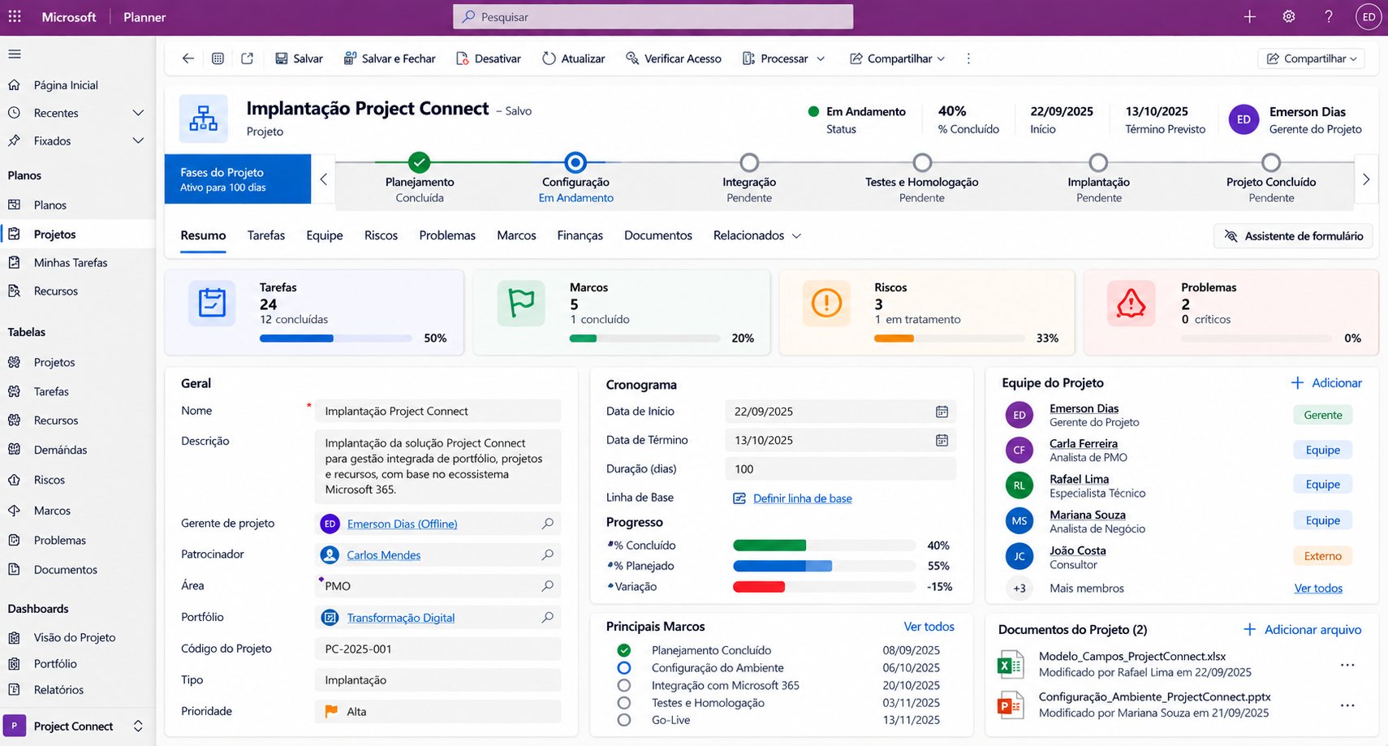Click Adicionar arquivo
The width and height of the screenshot is (1388, 746).
point(1302,630)
